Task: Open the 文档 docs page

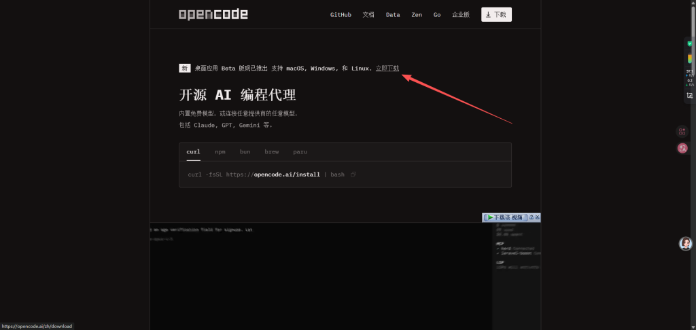Action: [x=368, y=15]
